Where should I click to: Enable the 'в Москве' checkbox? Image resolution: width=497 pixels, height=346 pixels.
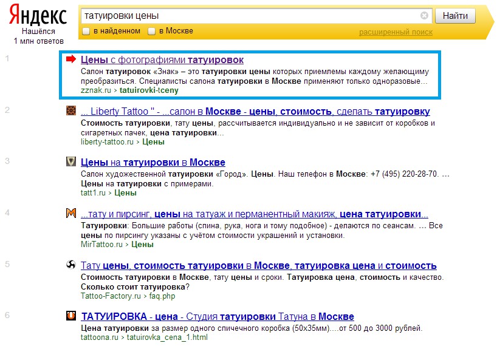pyautogui.click(x=151, y=32)
